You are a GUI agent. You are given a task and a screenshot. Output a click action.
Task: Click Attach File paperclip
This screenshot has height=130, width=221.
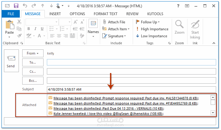pyautogui.click(x=114, y=22)
